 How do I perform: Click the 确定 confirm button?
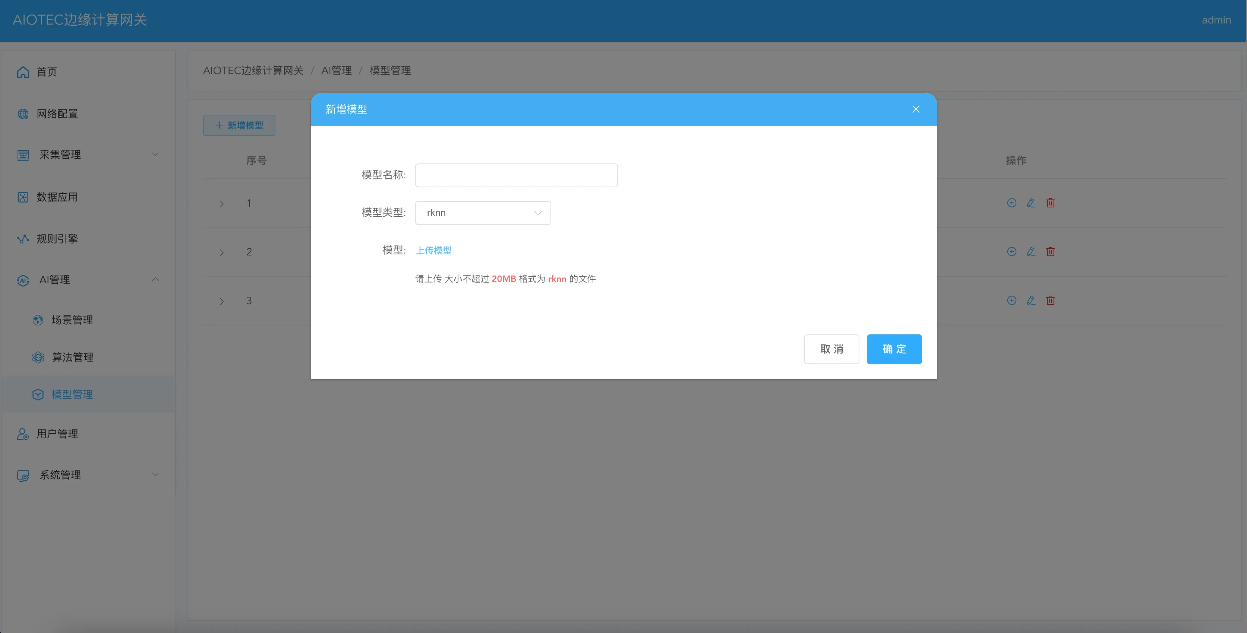894,349
